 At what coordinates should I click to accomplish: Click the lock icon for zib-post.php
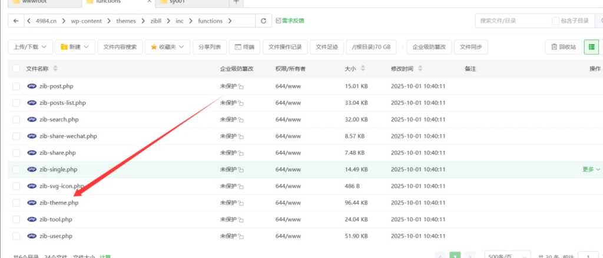pyautogui.click(x=241, y=87)
